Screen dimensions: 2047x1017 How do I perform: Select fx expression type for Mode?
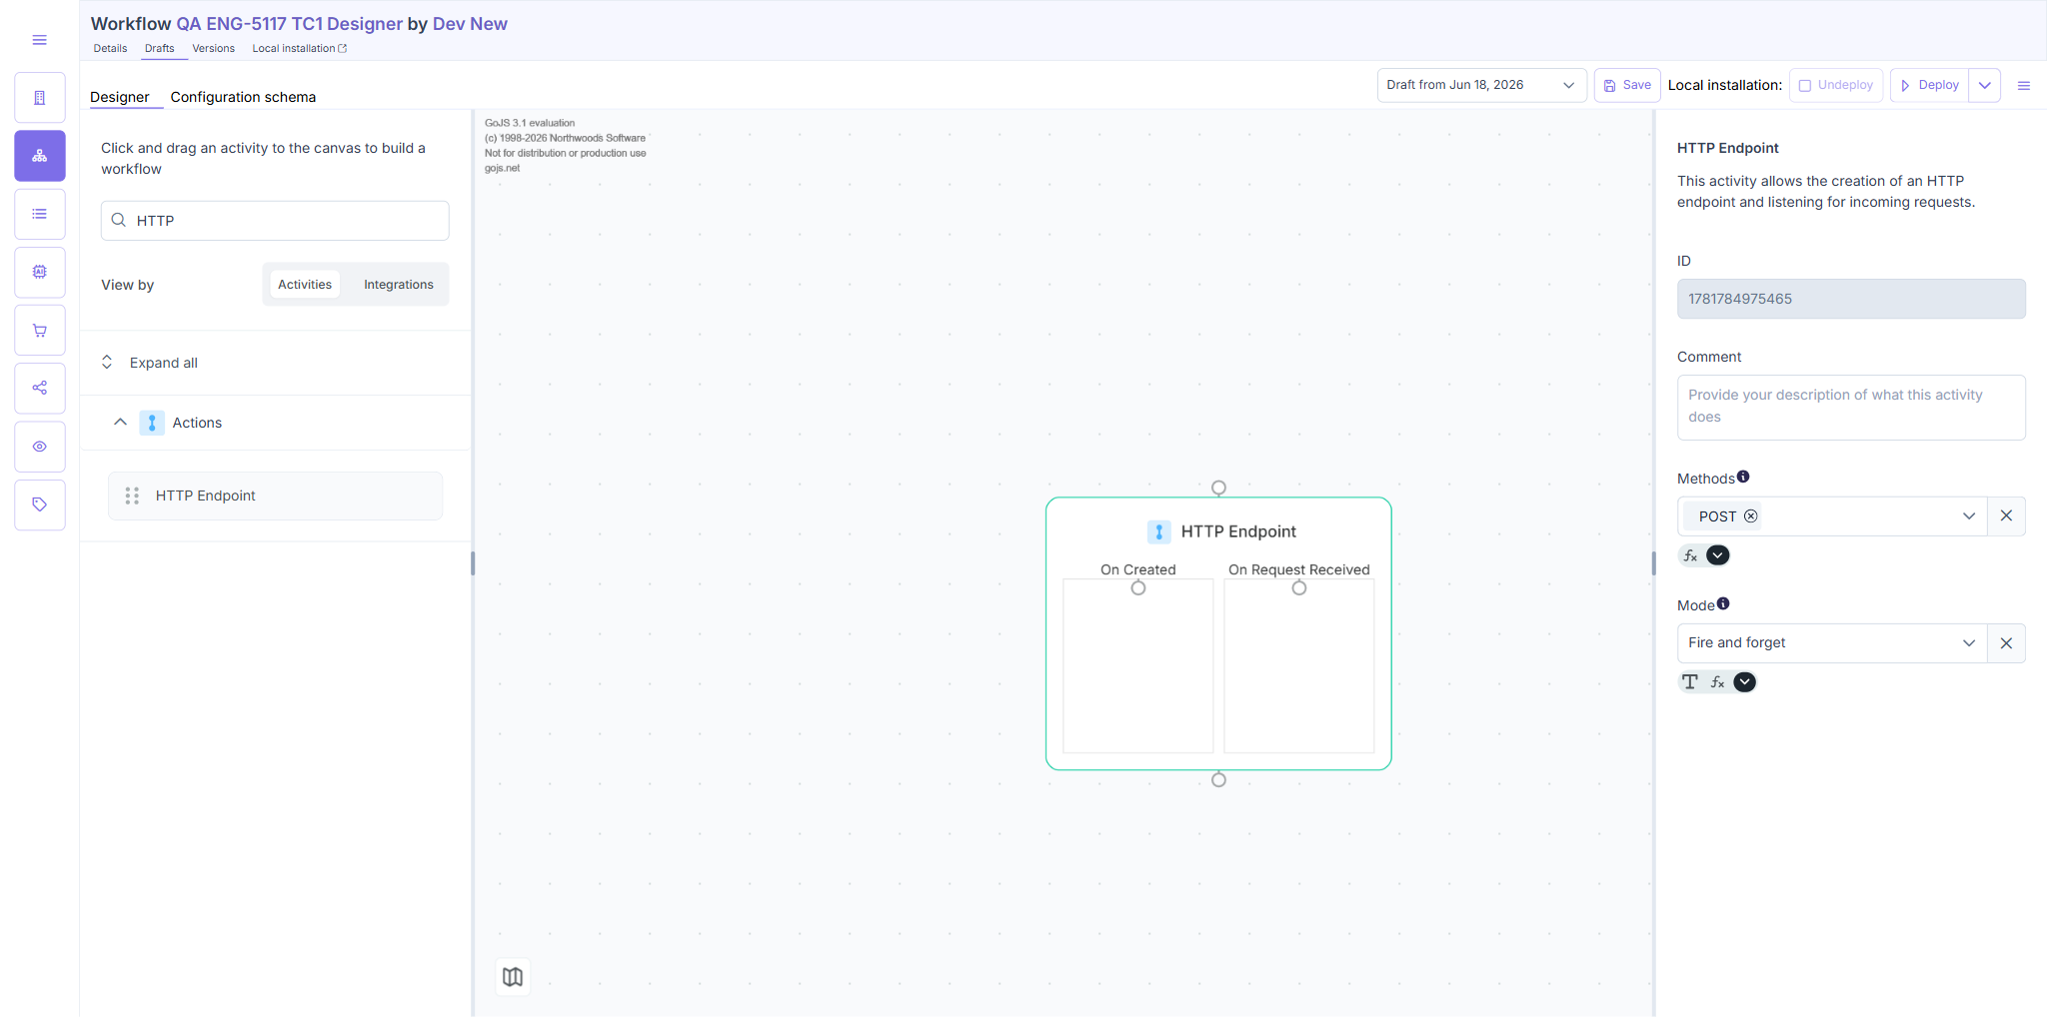(1718, 682)
